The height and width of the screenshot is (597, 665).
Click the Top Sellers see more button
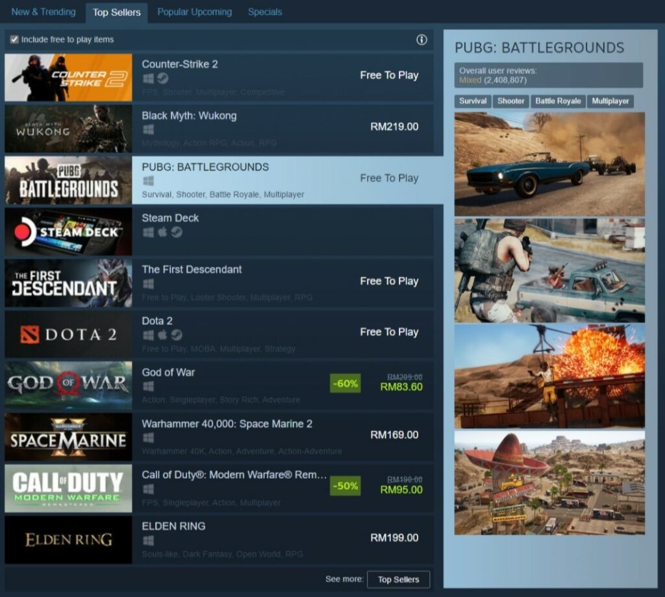[398, 579]
